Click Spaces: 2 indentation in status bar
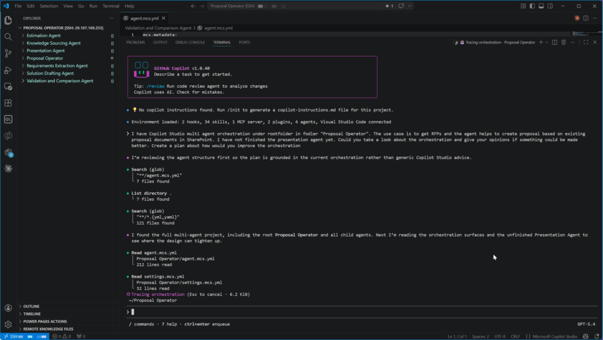Image resolution: width=603 pixels, height=340 pixels. tap(481, 336)
